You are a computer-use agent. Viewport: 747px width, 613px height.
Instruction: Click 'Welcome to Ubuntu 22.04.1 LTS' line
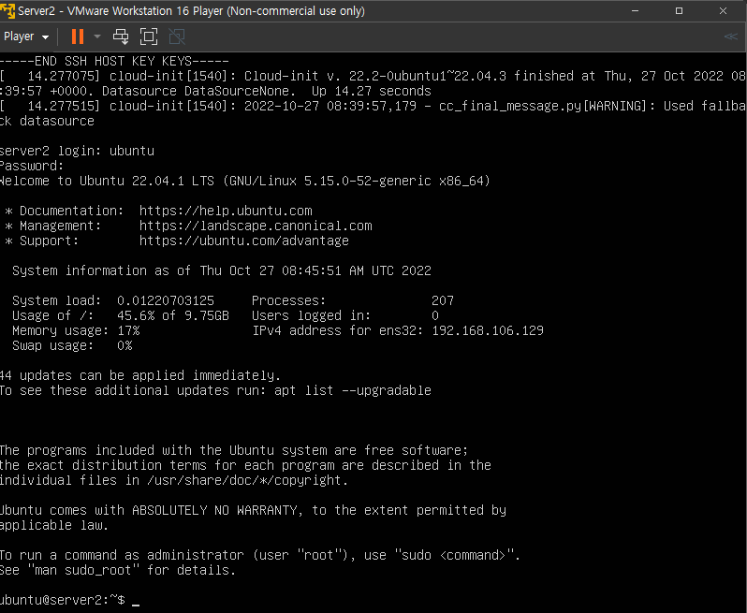coord(245,181)
